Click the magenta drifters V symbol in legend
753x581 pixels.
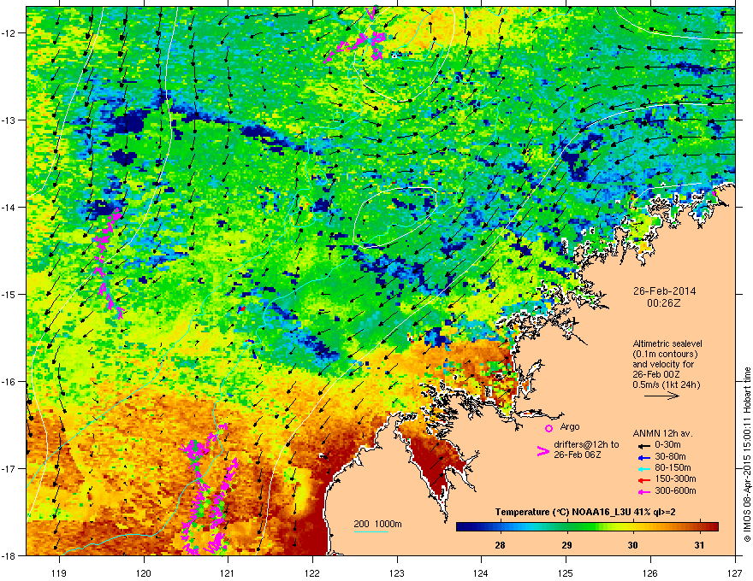(543, 451)
